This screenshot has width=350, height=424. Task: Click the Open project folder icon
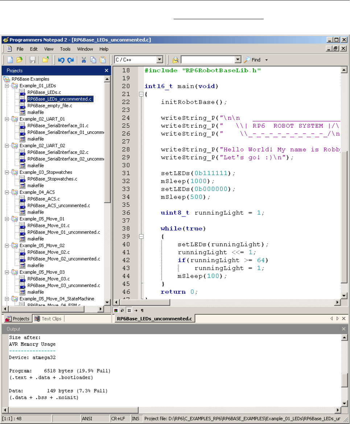pyautogui.click(x=45, y=60)
